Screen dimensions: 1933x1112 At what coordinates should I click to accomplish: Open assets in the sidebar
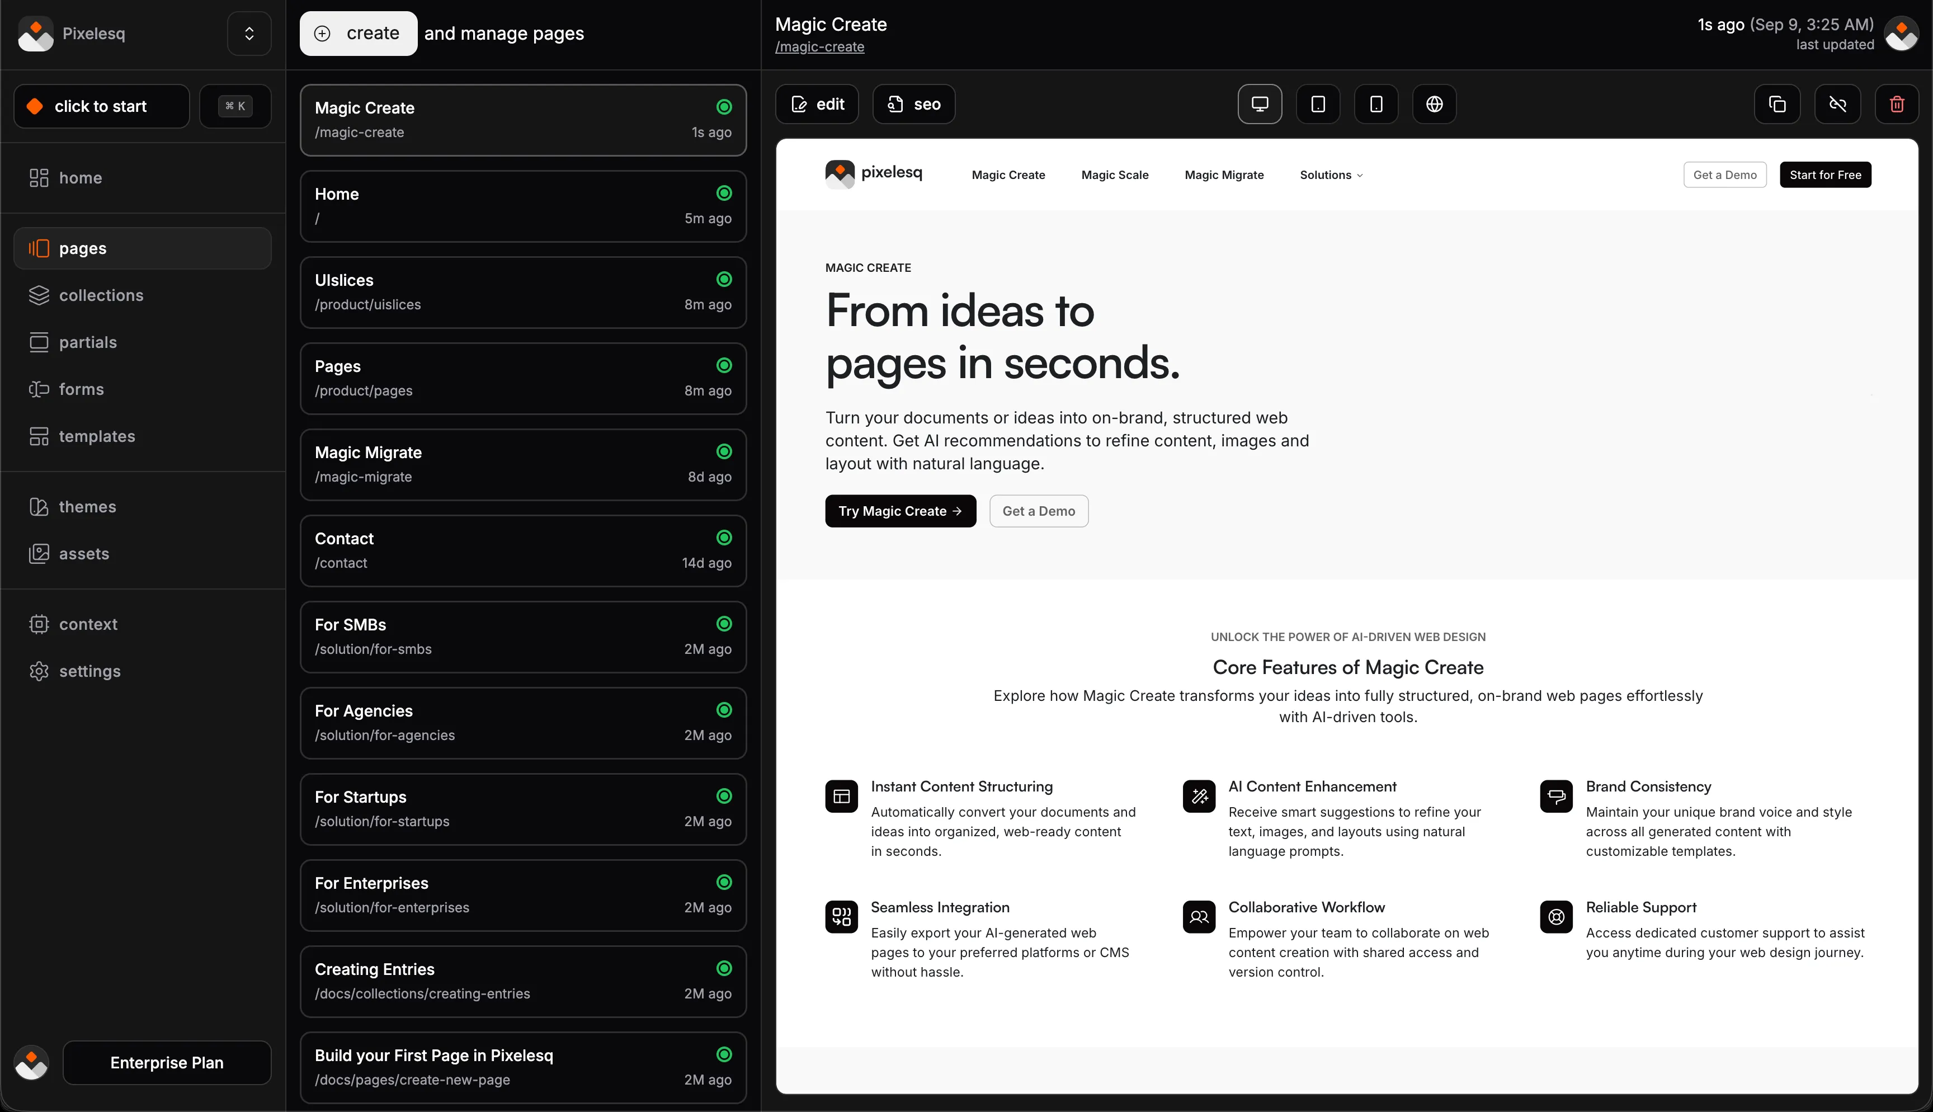point(142,554)
